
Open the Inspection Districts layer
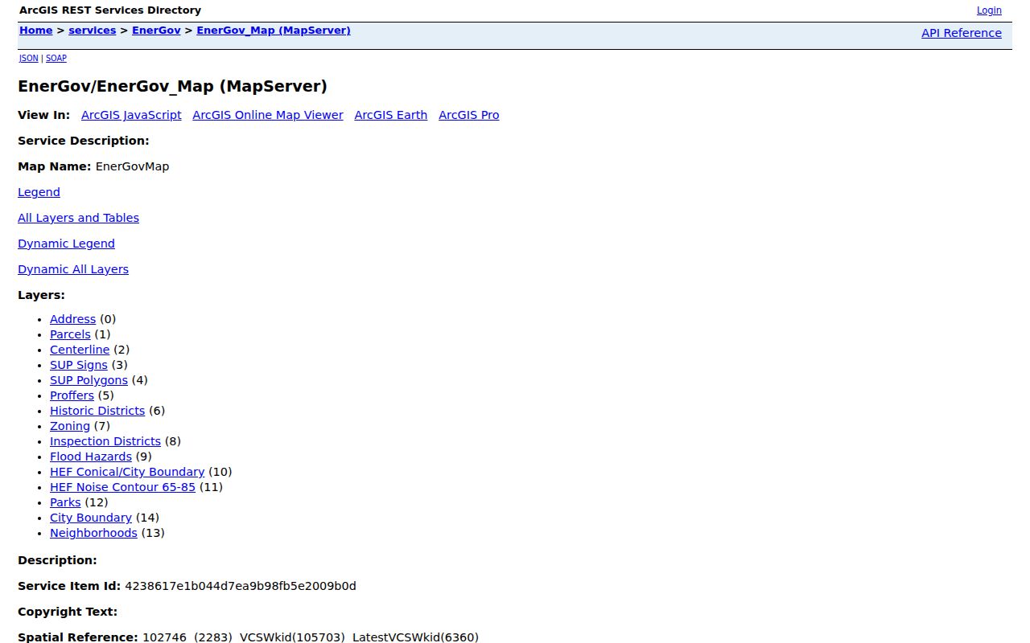tap(105, 441)
